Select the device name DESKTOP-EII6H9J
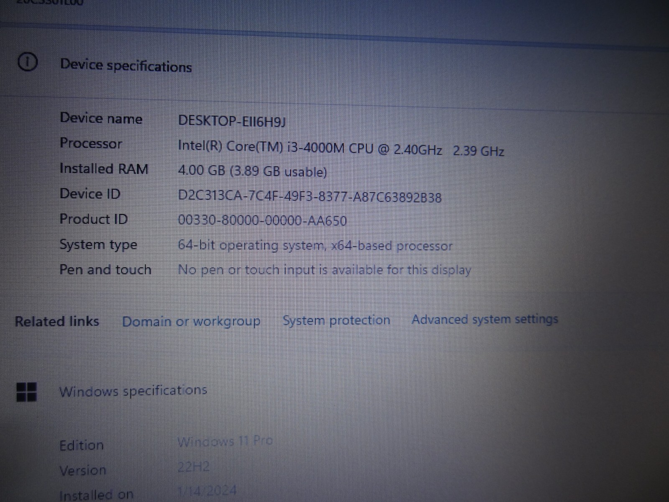Image resolution: width=669 pixels, height=502 pixels. pos(232,121)
